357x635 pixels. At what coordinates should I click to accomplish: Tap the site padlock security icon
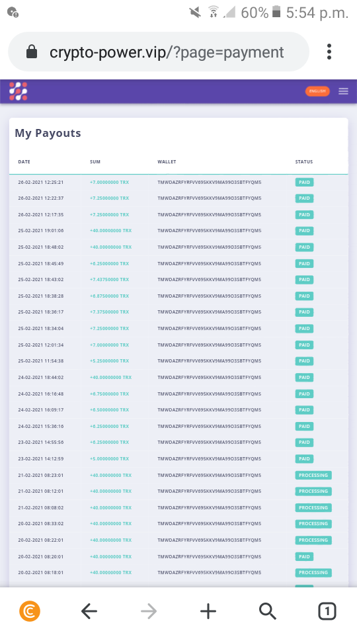pos(32,52)
